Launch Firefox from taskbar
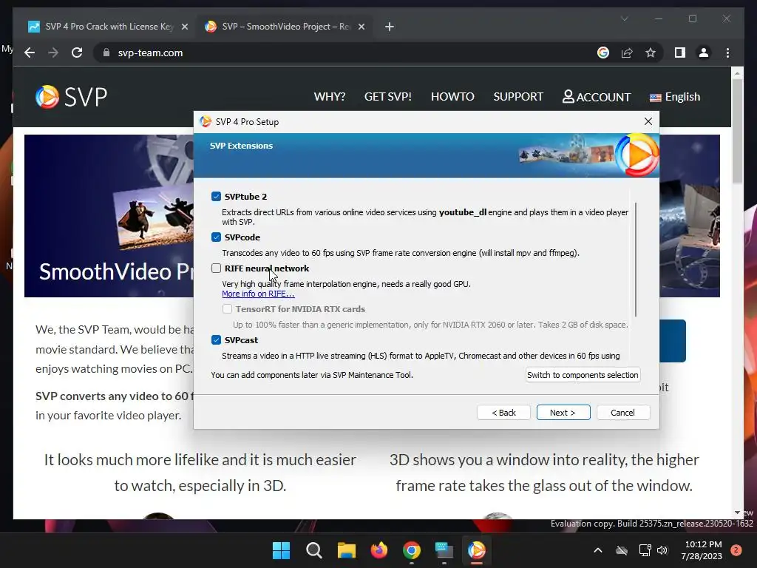Image resolution: width=757 pixels, height=568 pixels. 379,550
